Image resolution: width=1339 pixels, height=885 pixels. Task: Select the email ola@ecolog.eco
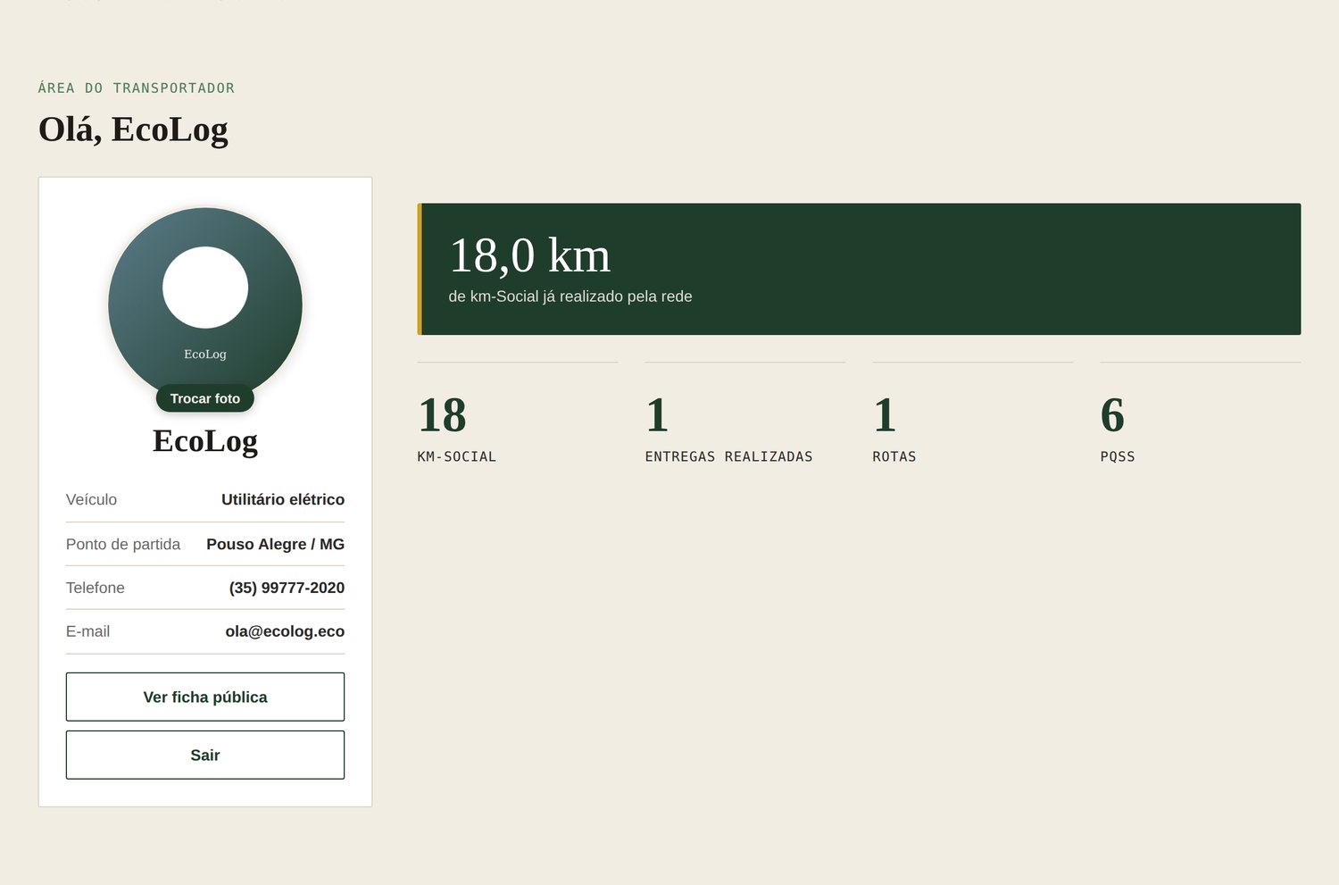click(x=285, y=631)
